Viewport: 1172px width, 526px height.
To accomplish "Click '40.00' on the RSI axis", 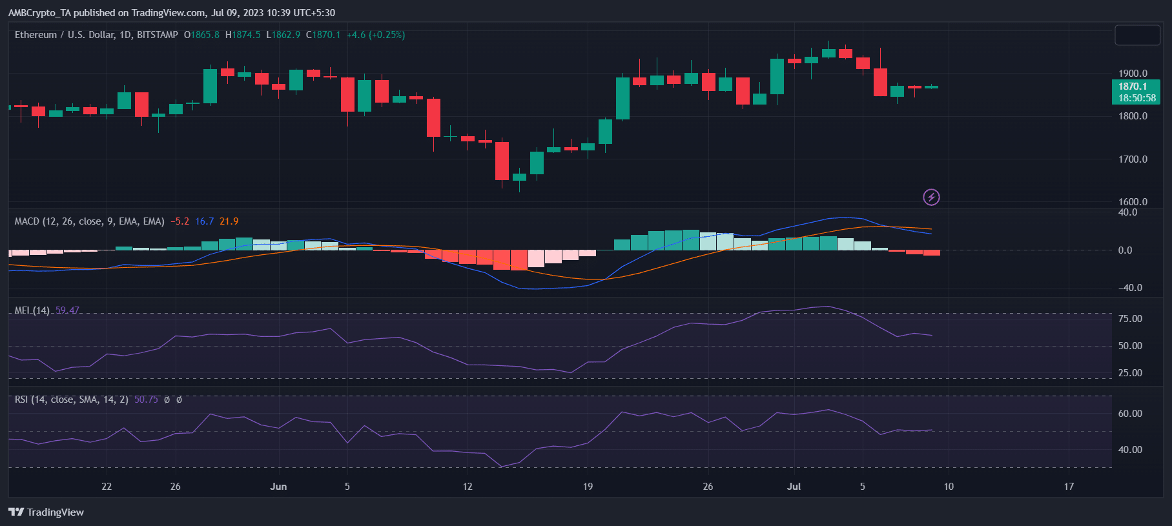I will 1131,450.
